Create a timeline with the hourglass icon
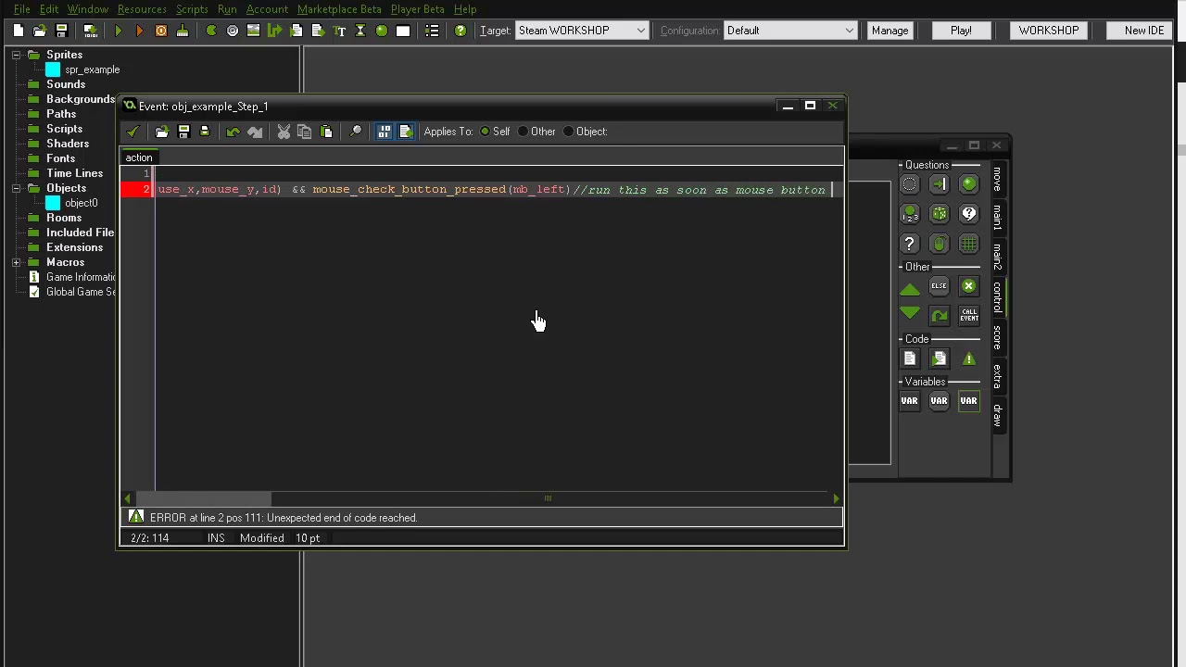This screenshot has height=667, width=1186. click(360, 31)
